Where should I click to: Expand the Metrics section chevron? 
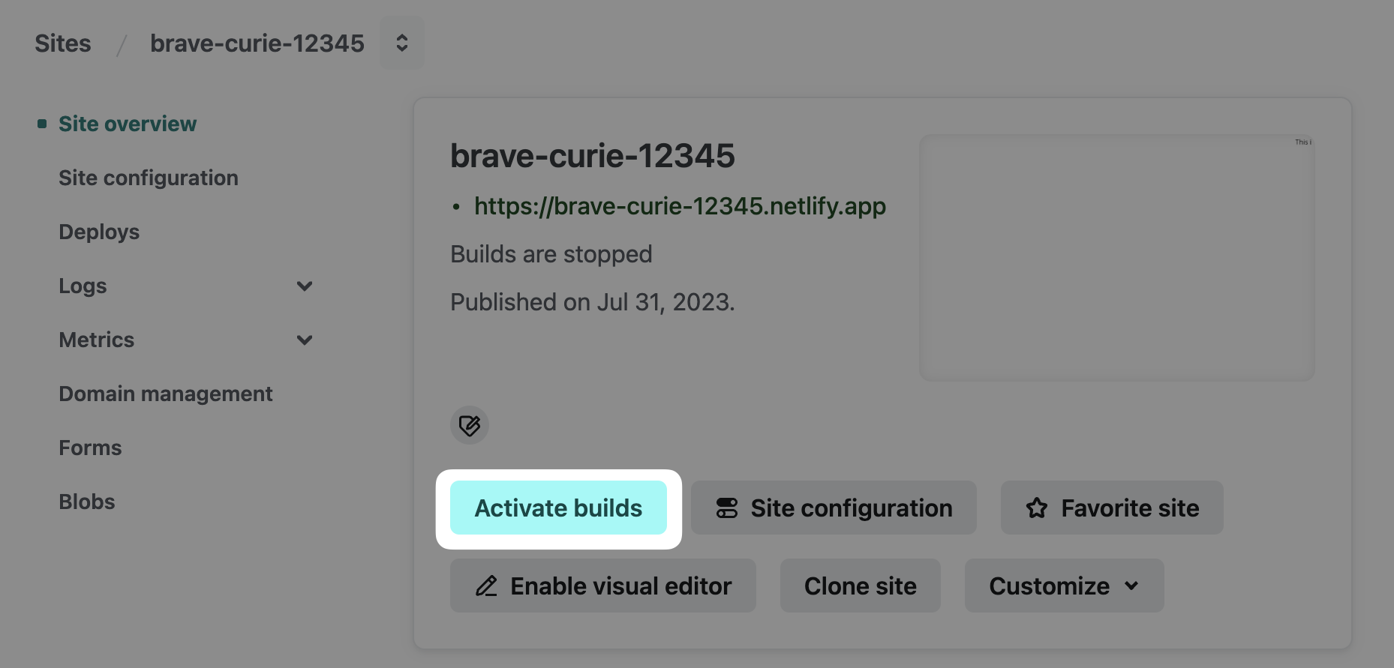coord(304,340)
